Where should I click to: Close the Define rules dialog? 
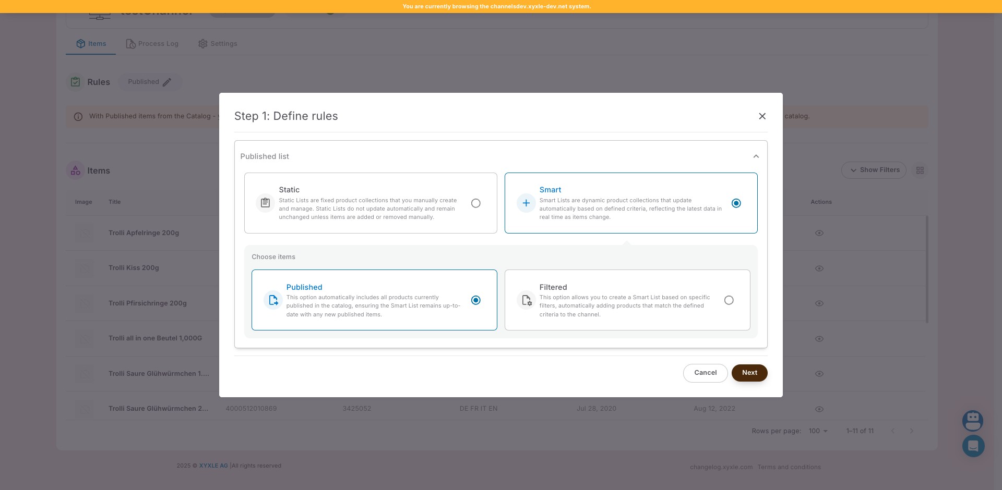coord(762,116)
